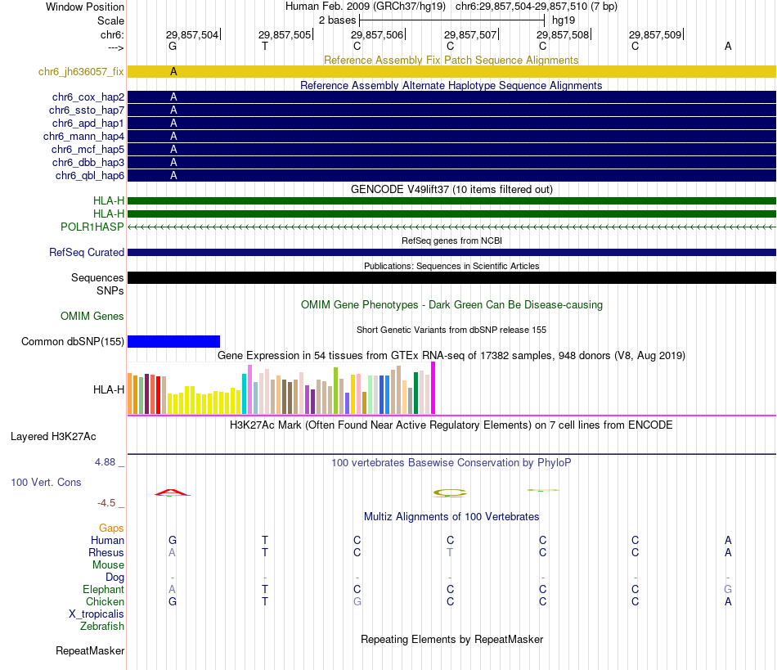Click the Rhesus species label
777x670 pixels.
click(106, 552)
